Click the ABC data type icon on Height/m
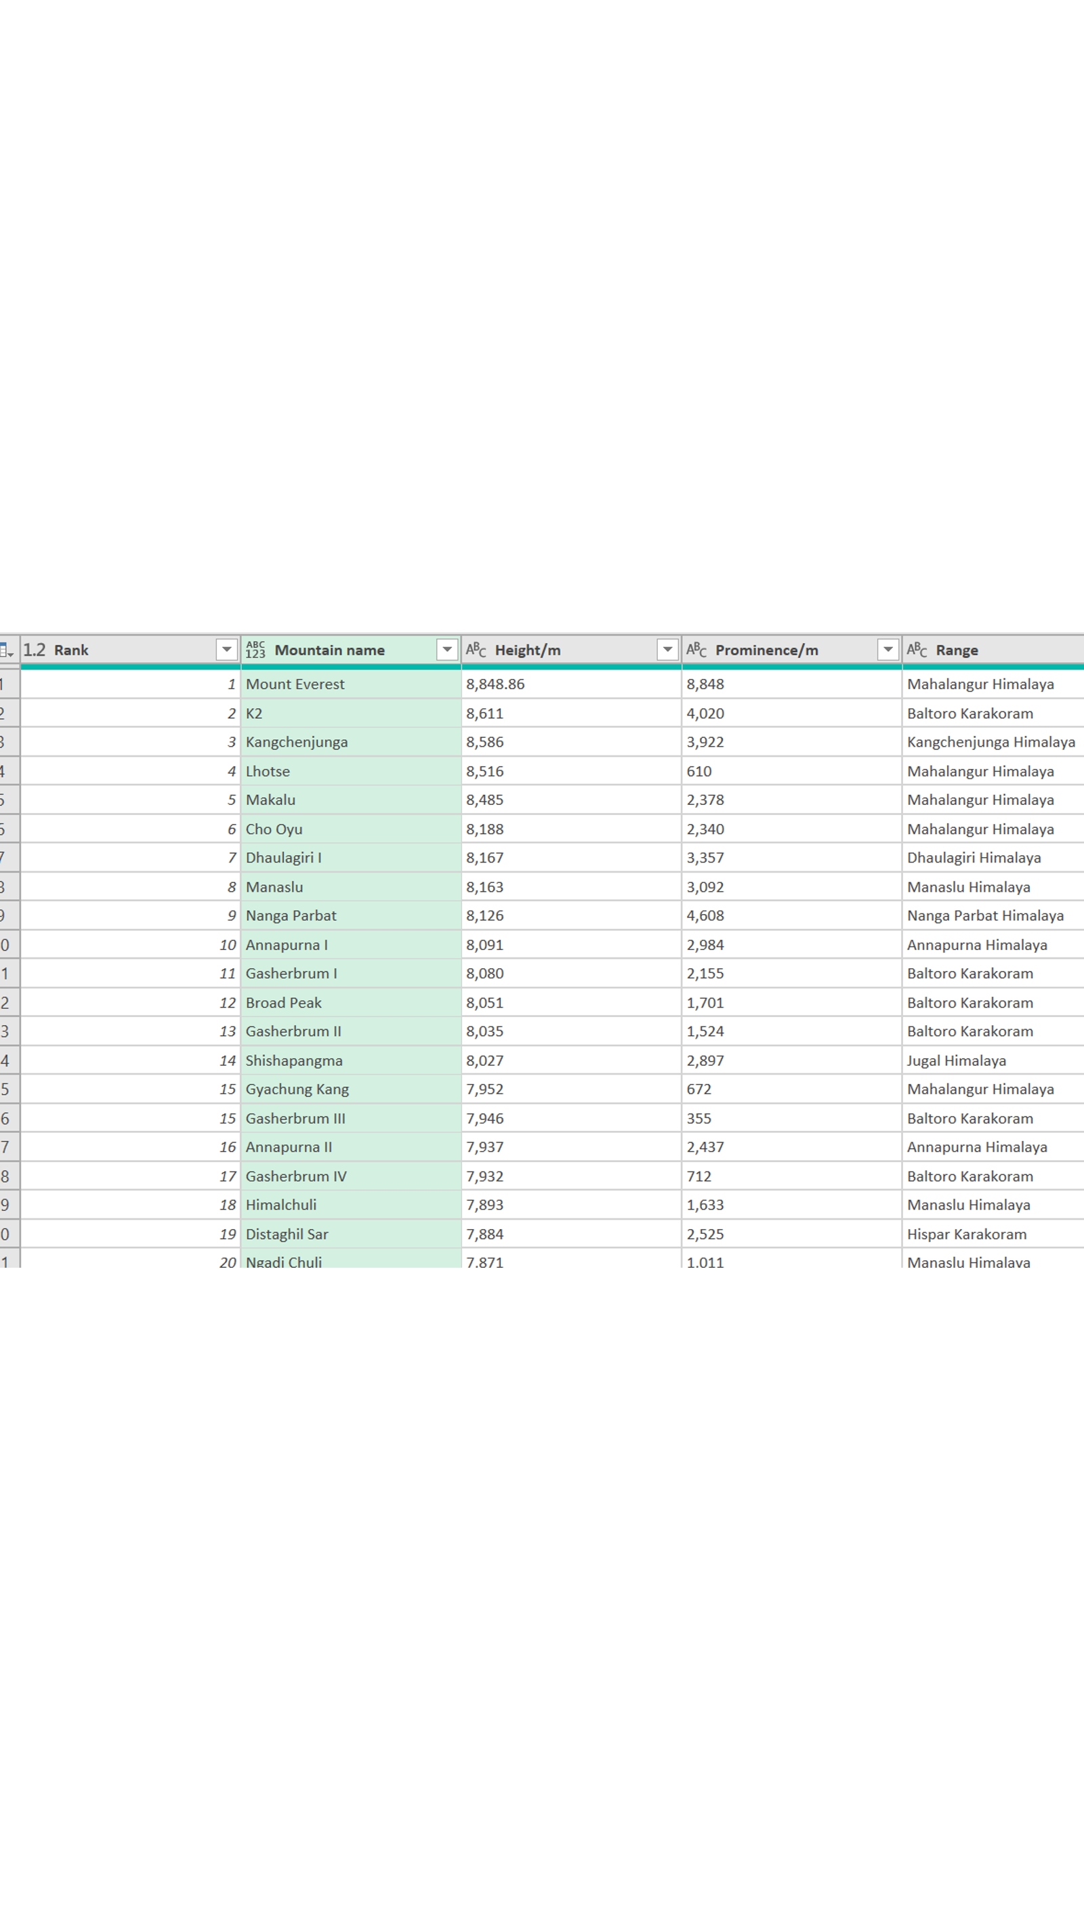Image resolution: width=1084 pixels, height=1927 pixels. pyautogui.click(x=476, y=650)
